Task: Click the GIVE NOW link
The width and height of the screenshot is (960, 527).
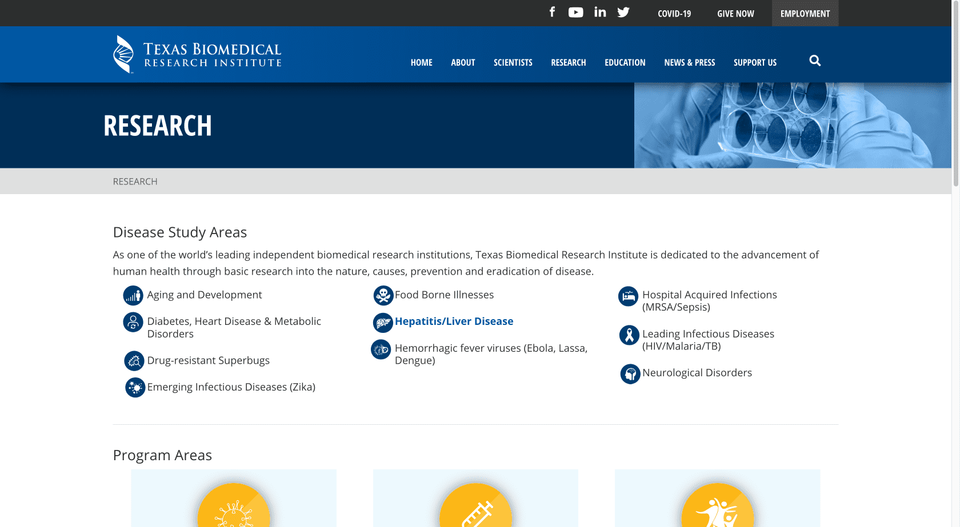Action: pos(736,14)
